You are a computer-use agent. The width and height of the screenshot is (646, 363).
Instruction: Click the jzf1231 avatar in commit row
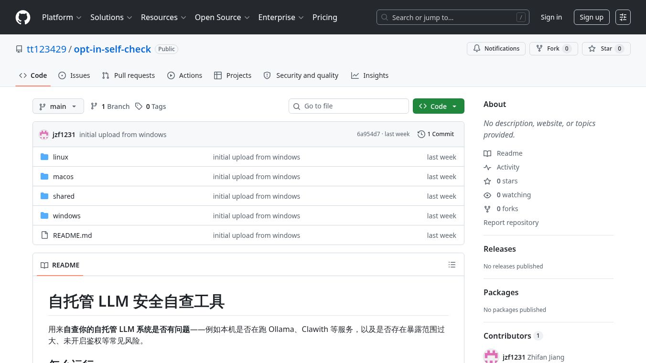click(44, 135)
